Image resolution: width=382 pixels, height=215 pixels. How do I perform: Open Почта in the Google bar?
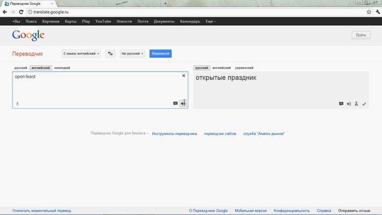[x=143, y=21]
